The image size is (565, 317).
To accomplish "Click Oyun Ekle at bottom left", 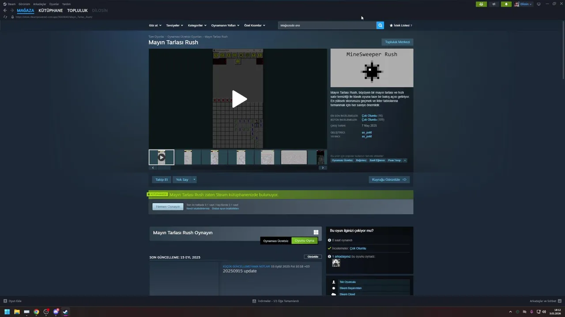I will [x=12, y=301].
